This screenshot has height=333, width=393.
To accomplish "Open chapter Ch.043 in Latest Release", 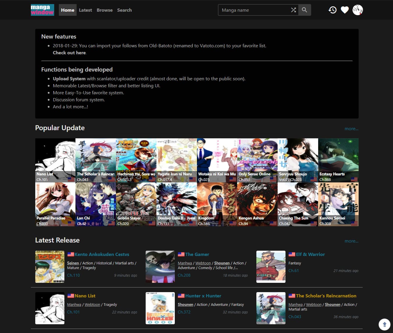I will coord(295,317).
